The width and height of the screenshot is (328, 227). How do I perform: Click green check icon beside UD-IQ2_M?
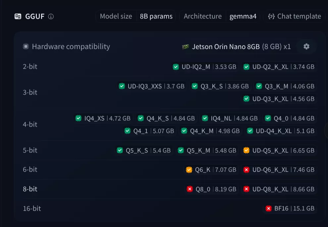[x=176, y=67]
